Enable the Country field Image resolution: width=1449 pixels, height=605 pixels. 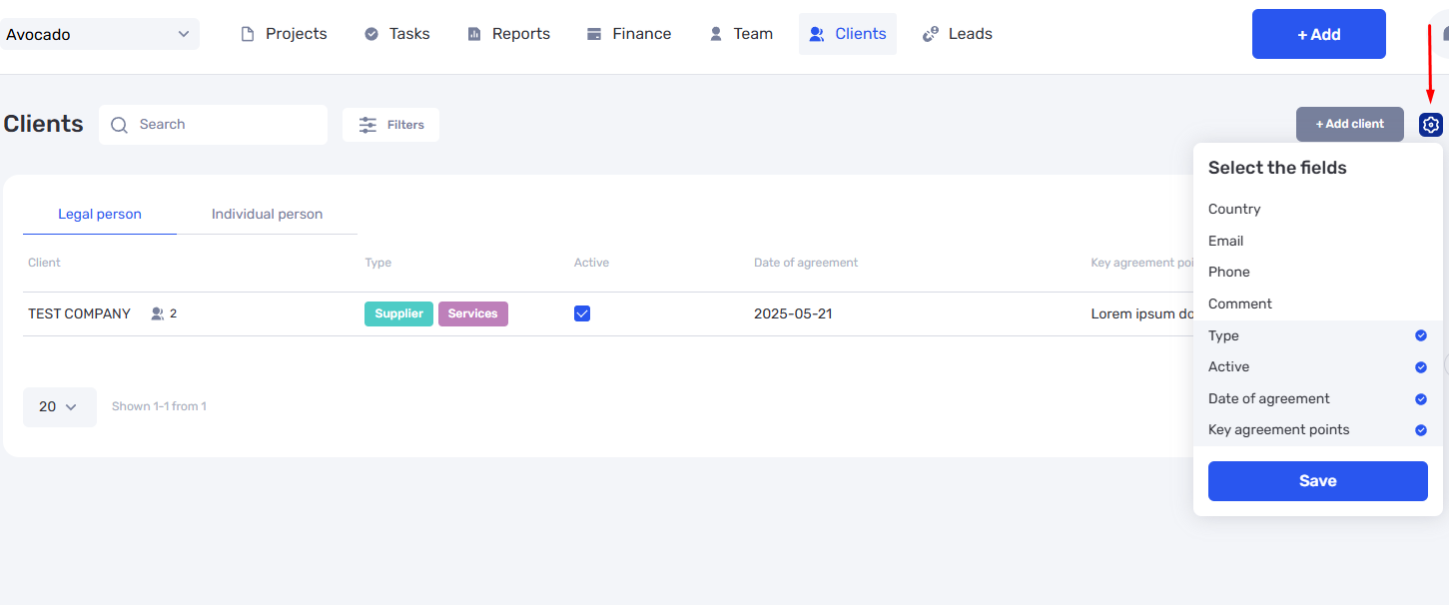coord(1317,209)
